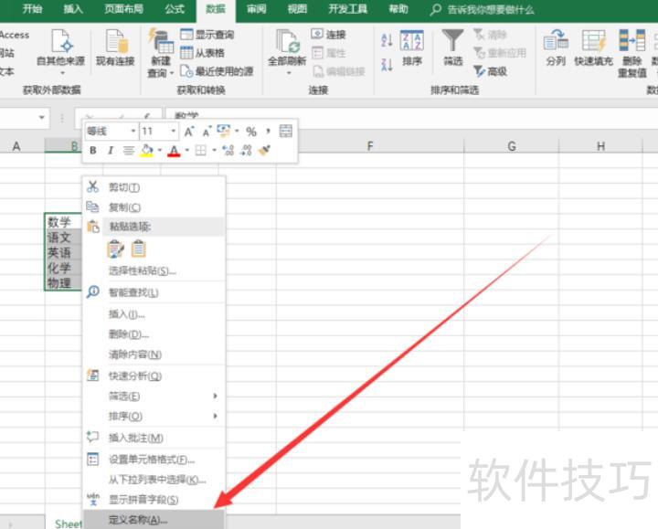
Task: Expand fill color dropdown arrow
Action: click(x=159, y=150)
